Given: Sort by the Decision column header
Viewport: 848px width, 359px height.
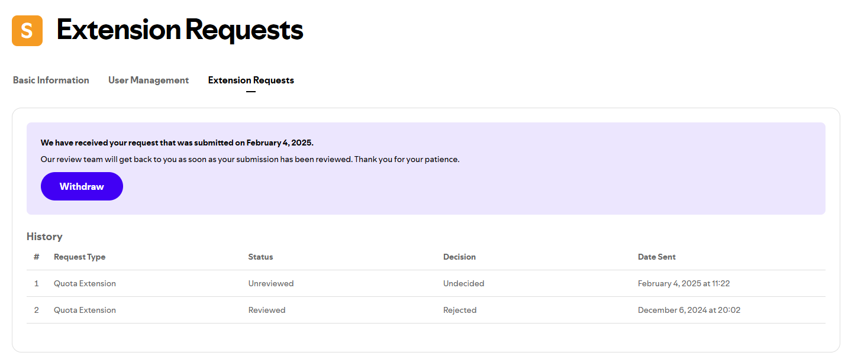Looking at the screenshot, I should click(459, 257).
